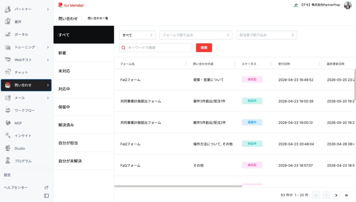Image resolution: width=356 pixels, height=202 pixels.
Task: Click the フォーム名 column header
Action: point(127,64)
